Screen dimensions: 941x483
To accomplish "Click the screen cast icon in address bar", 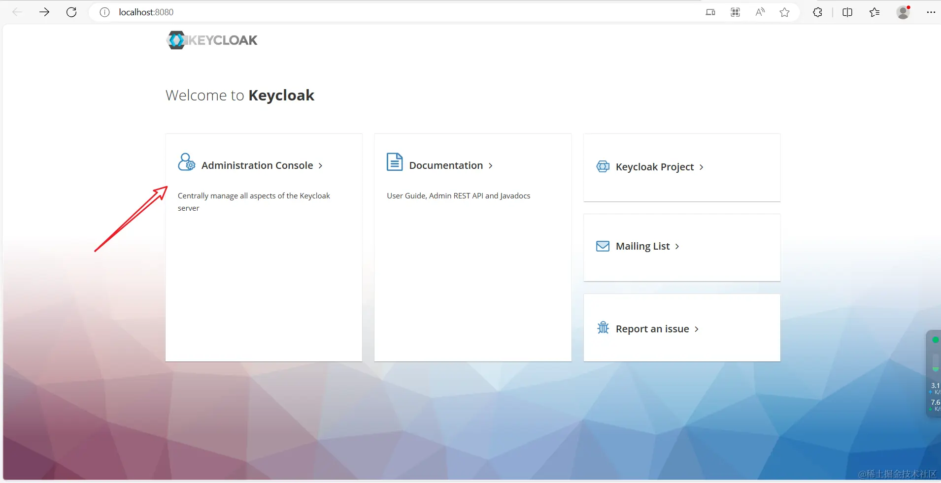I will [710, 12].
